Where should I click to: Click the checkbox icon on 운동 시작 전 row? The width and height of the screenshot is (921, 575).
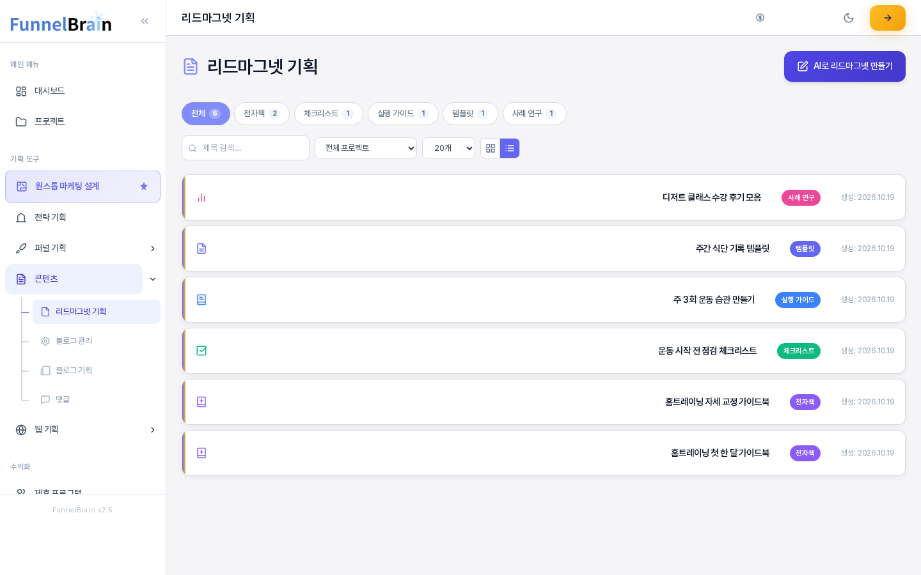click(x=201, y=351)
